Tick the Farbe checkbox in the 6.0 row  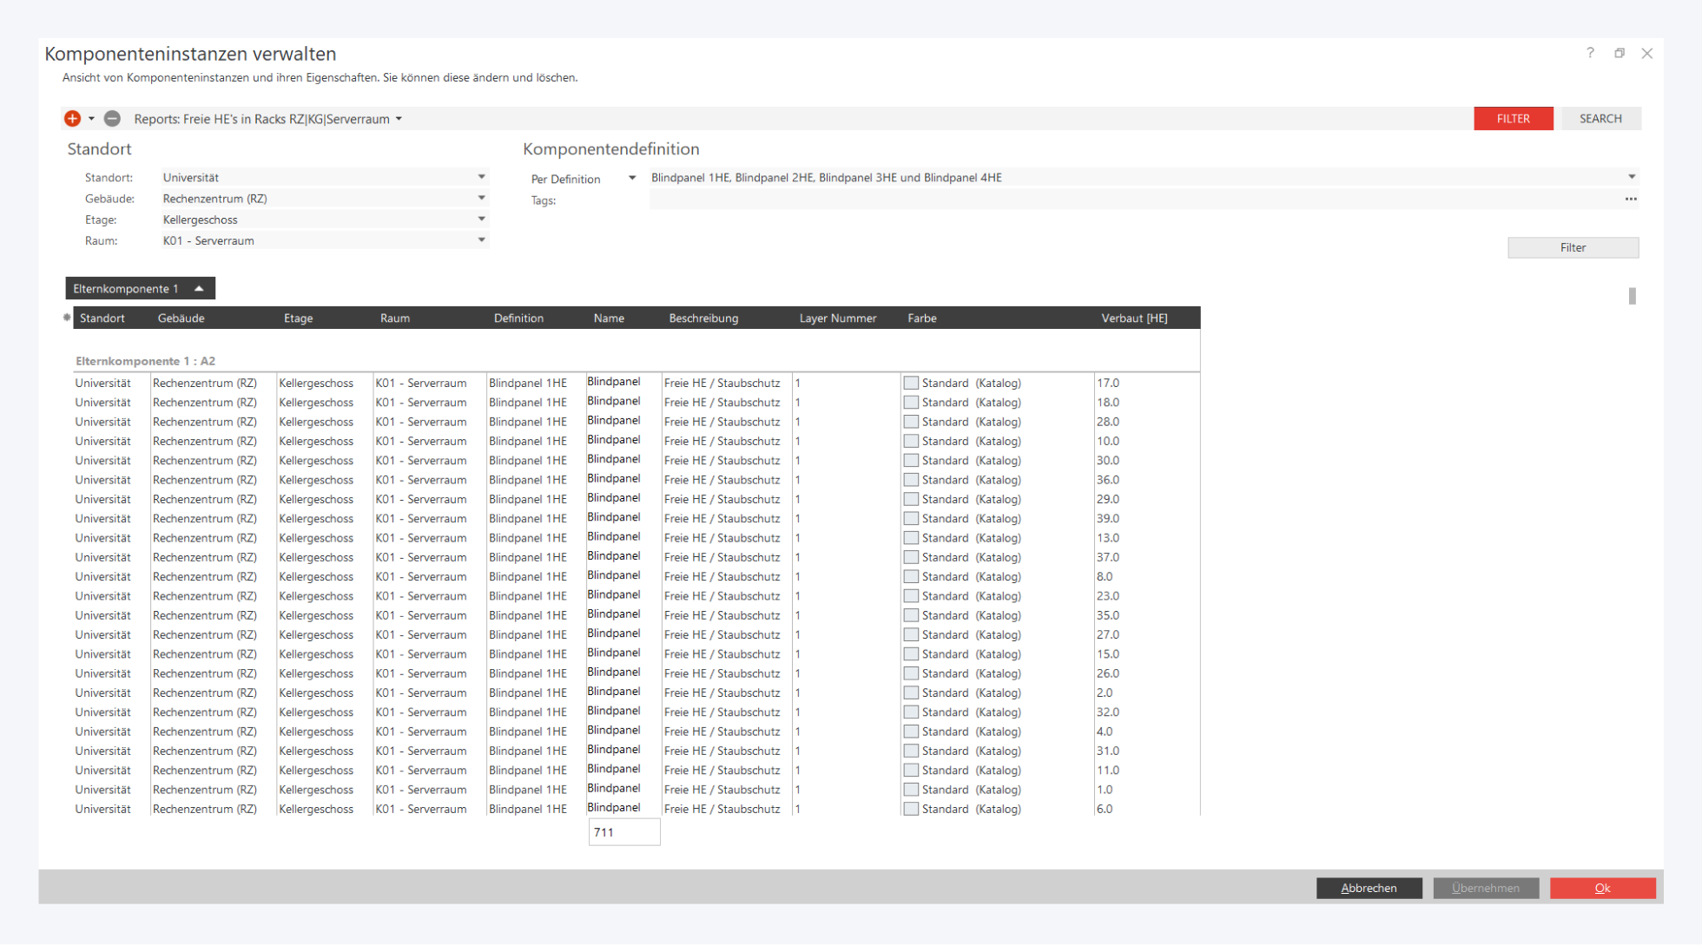[x=911, y=809]
